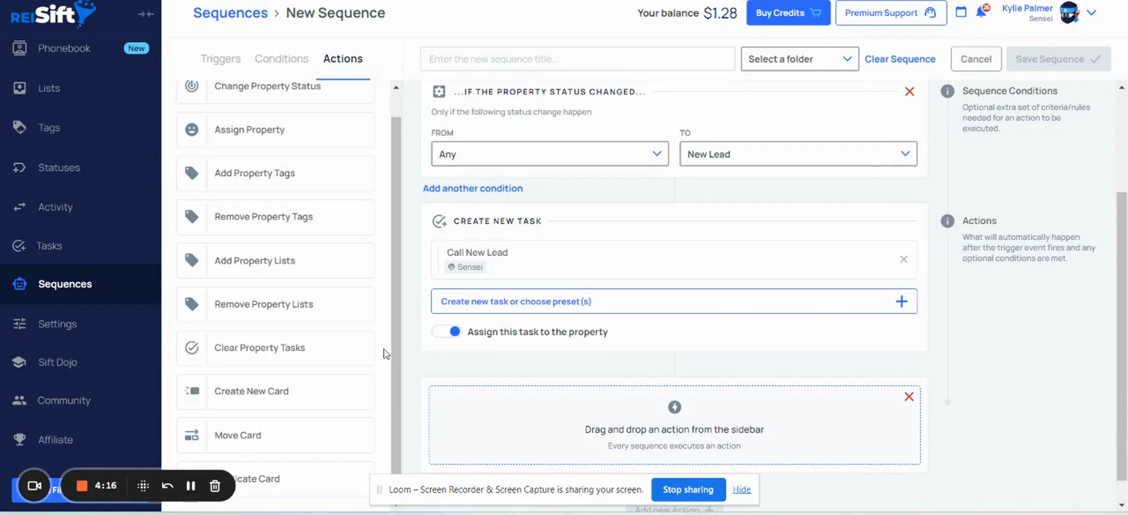Pause the Loom recording

tap(190, 486)
